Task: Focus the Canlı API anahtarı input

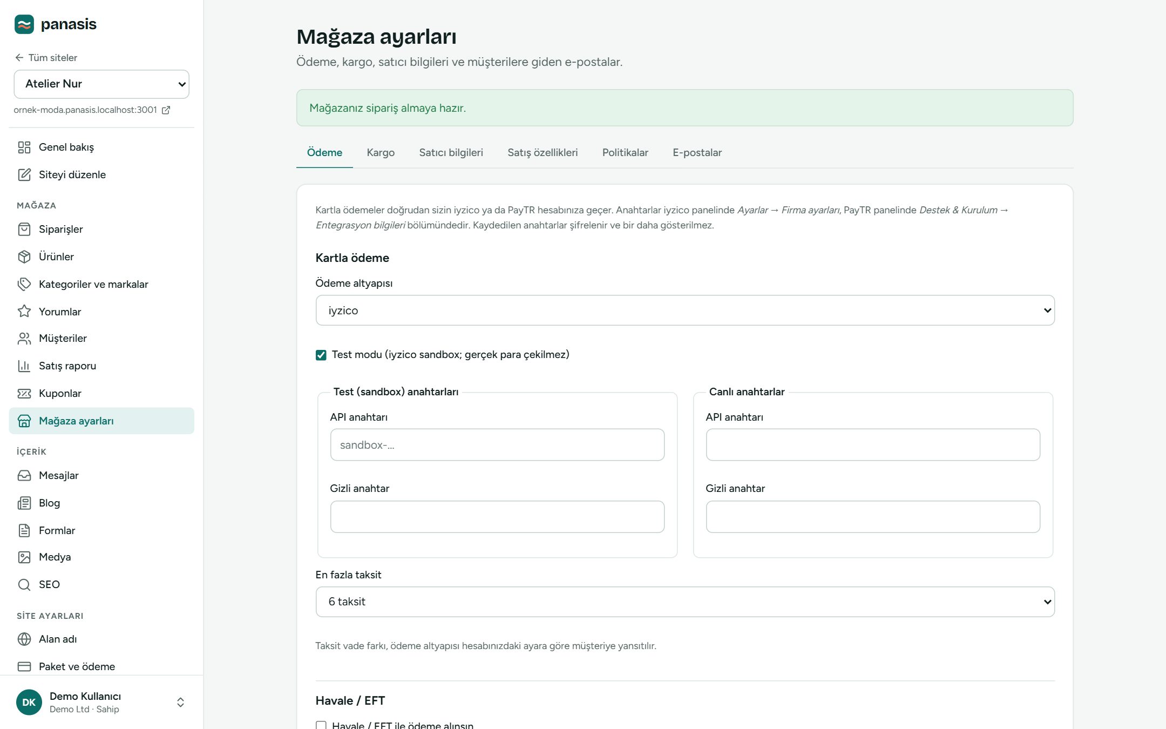Action: (x=873, y=445)
